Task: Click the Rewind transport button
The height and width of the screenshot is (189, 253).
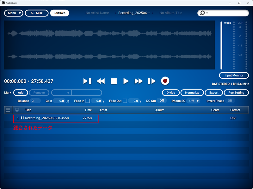Action: point(101,81)
